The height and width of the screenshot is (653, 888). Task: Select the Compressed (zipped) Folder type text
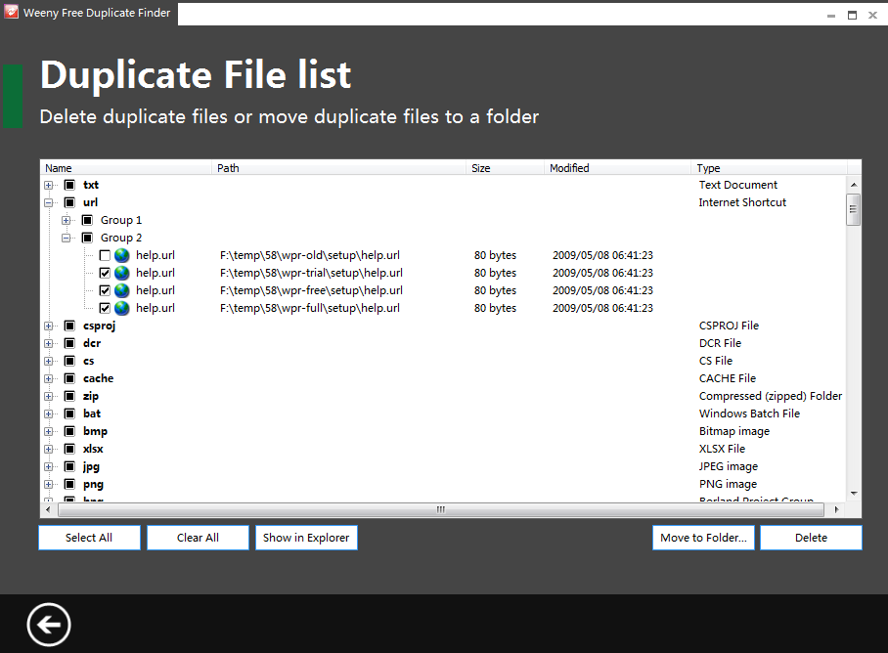771,396
